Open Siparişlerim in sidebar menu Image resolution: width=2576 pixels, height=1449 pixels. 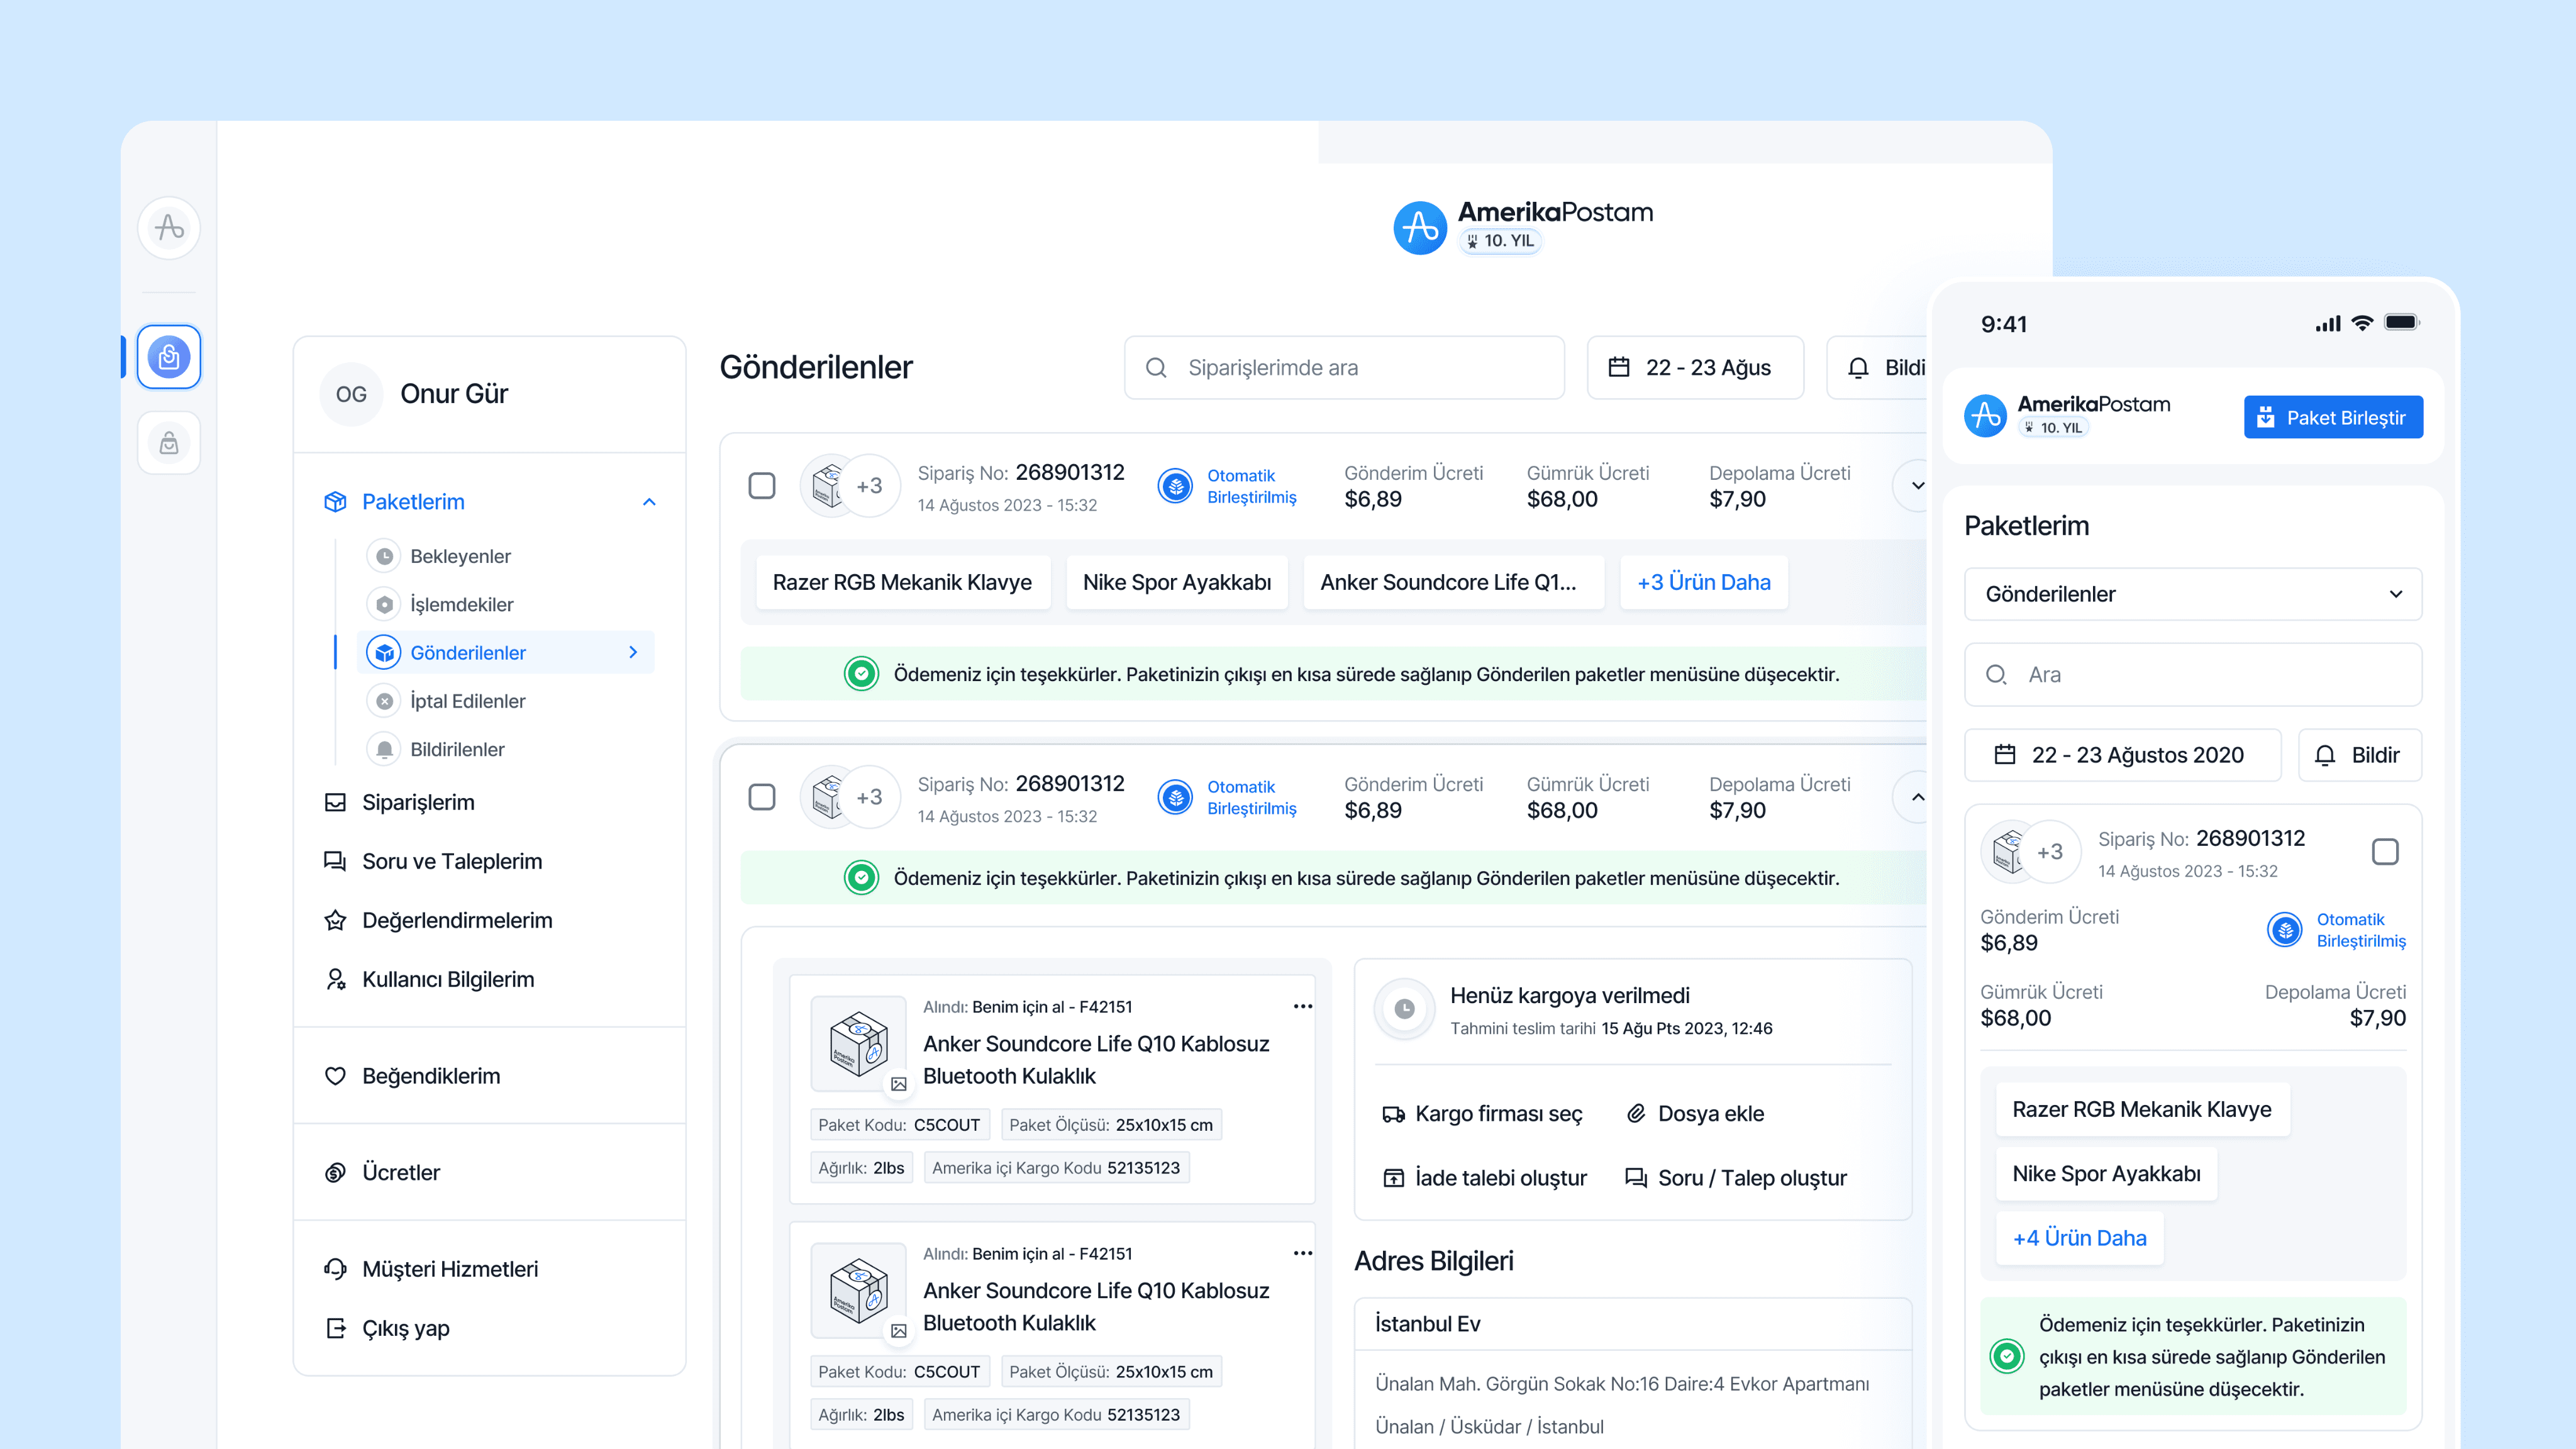coord(418,802)
